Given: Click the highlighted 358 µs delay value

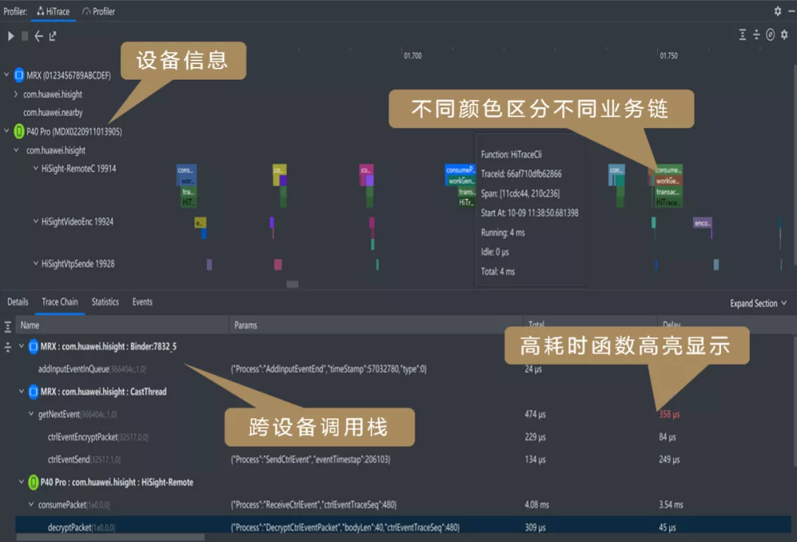Looking at the screenshot, I should (x=669, y=414).
